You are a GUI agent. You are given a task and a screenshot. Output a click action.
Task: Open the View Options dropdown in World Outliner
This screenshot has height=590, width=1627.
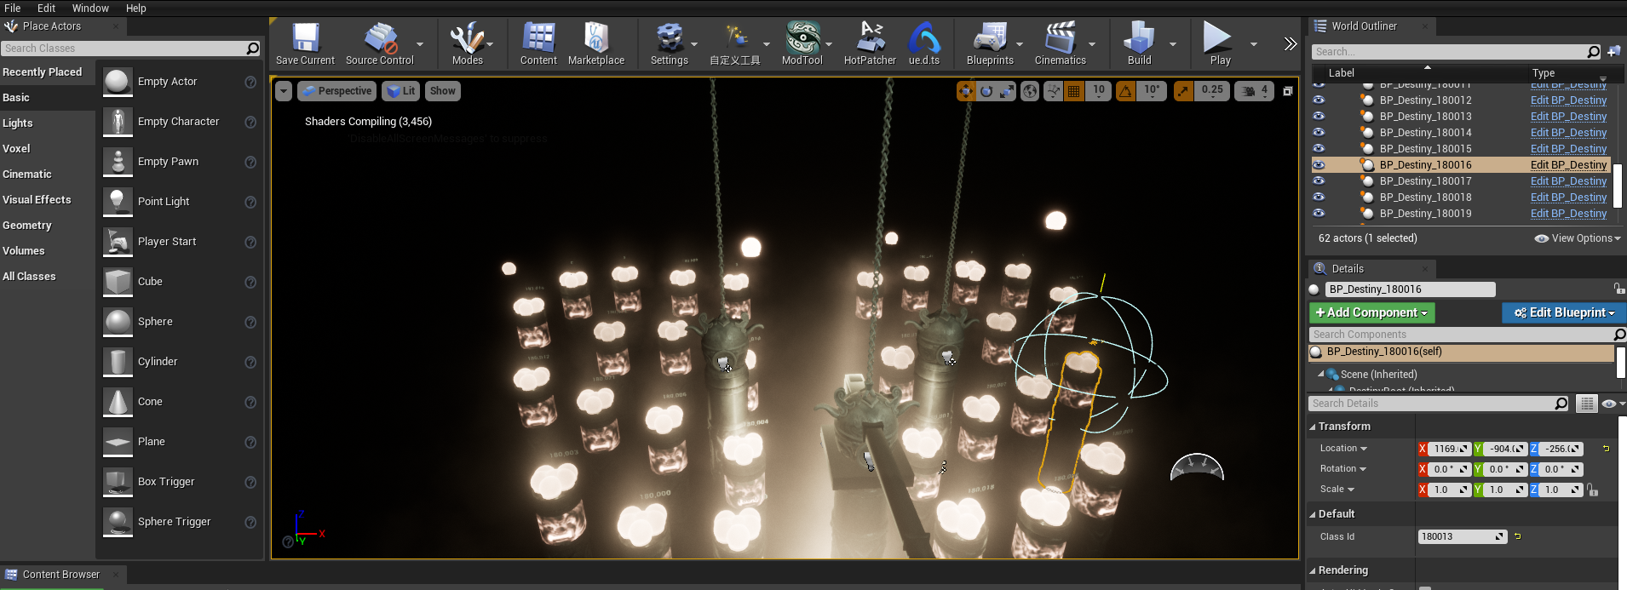click(1577, 238)
